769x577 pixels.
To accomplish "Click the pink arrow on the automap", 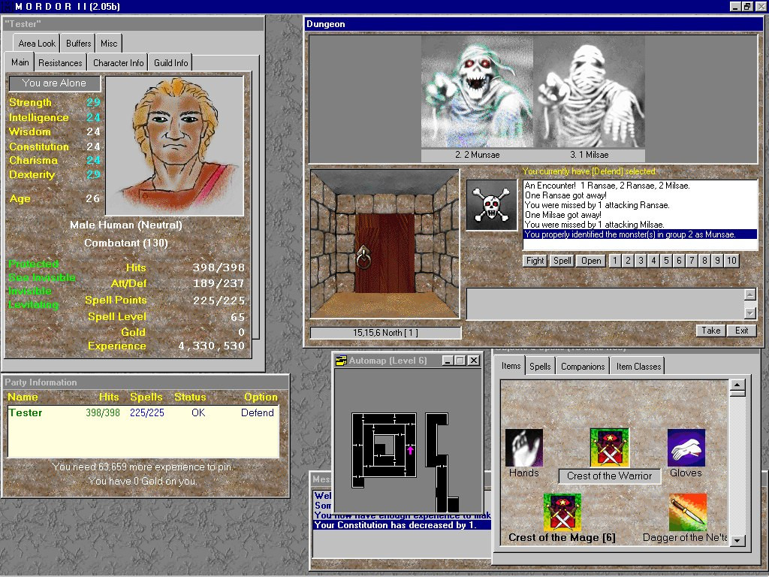I will 410,450.
